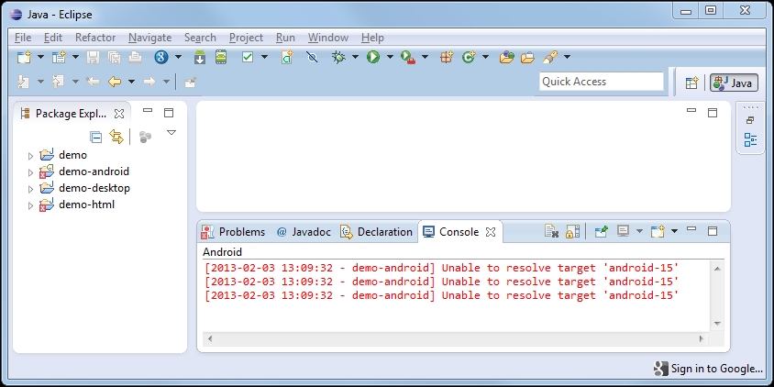This screenshot has width=774, height=387.
Task: Toggle Link with Editor in Package Explorer
Action: [116, 137]
